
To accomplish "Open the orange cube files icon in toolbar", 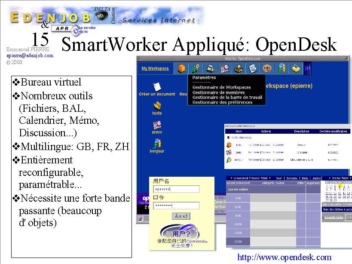I will tap(181, 68).
